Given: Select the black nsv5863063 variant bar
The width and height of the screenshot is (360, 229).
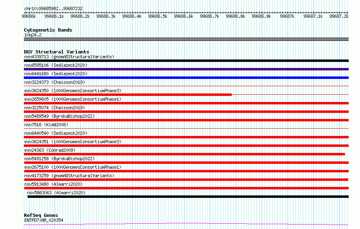Looking at the screenshot, I should [x=188, y=197].
